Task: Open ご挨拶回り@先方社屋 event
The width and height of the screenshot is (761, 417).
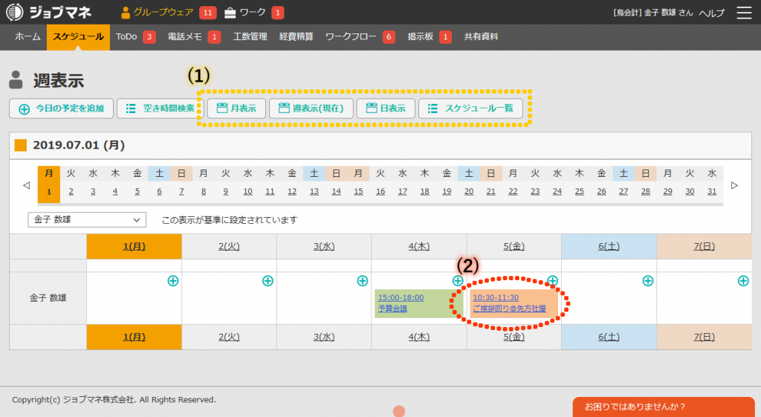Action: click(509, 308)
